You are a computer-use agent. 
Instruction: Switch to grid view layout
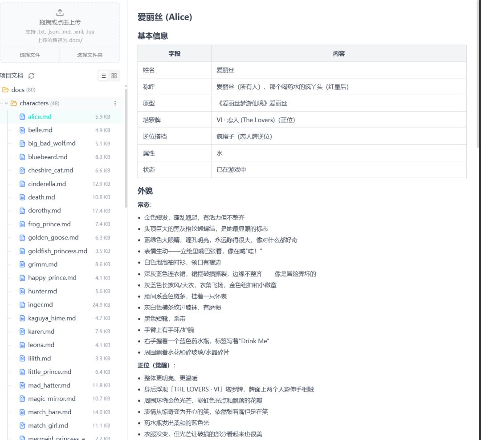(114, 76)
